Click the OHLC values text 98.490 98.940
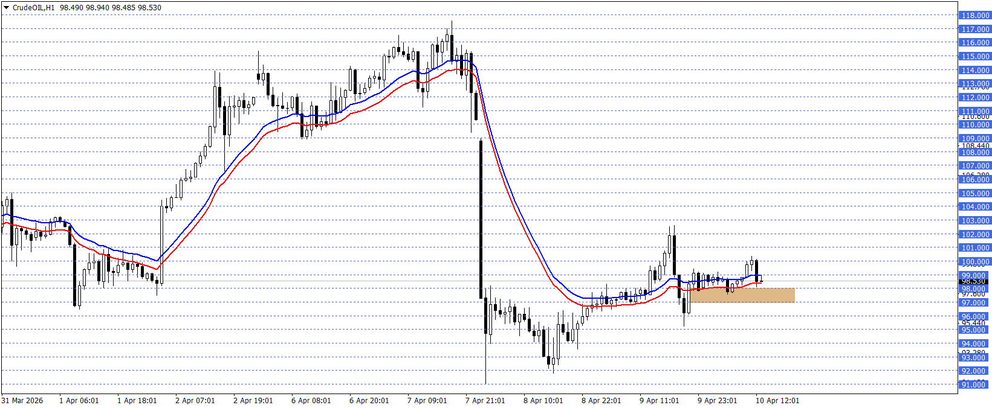This screenshot has width=992, height=408. (x=85, y=8)
